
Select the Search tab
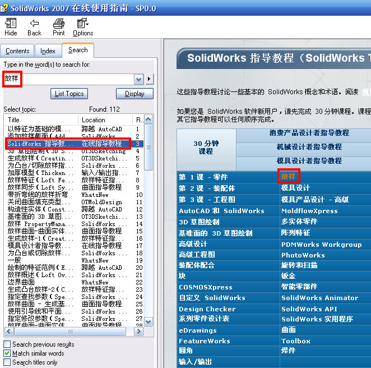point(78,50)
